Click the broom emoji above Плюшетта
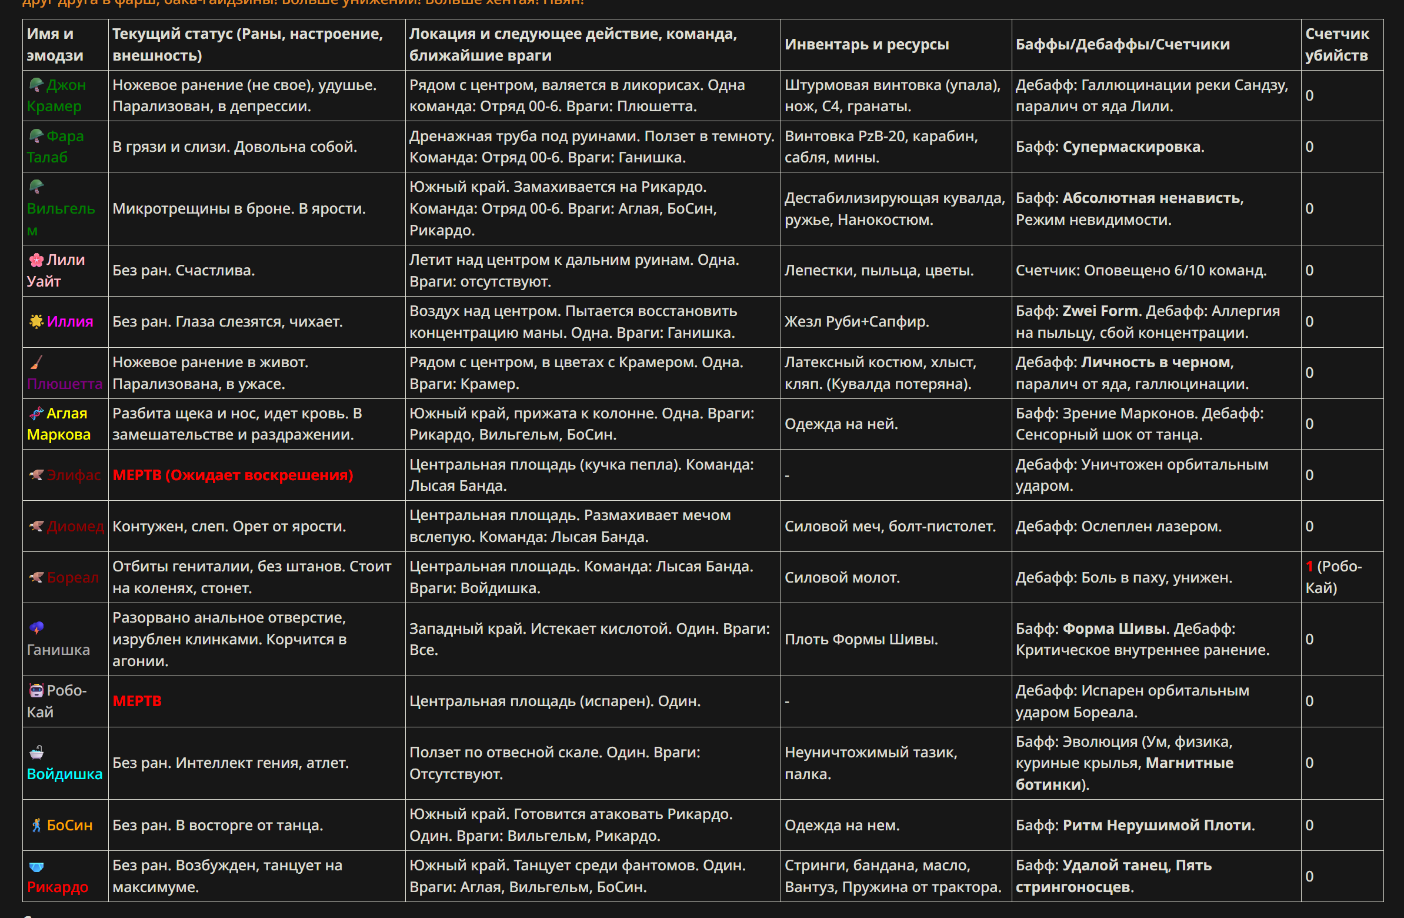This screenshot has width=1404, height=918. (x=36, y=362)
